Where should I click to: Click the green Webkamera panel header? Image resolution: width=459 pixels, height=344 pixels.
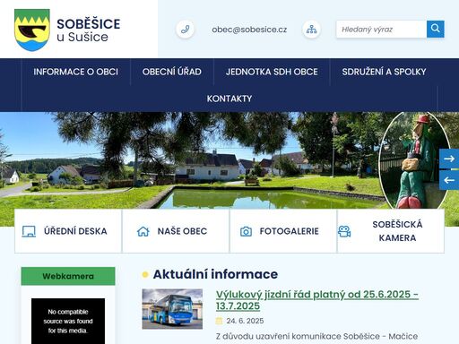tap(68, 276)
